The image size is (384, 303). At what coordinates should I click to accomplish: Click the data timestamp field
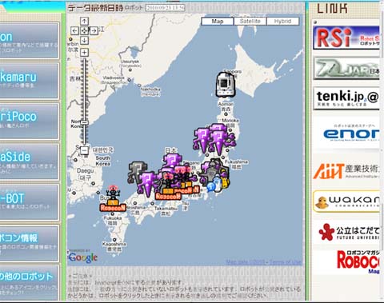pyautogui.click(x=166, y=7)
